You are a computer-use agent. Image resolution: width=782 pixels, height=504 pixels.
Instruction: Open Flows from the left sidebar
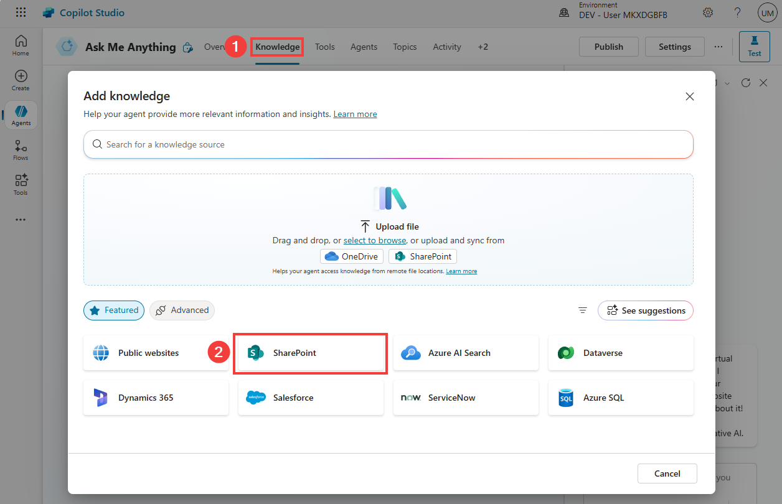point(21,150)
